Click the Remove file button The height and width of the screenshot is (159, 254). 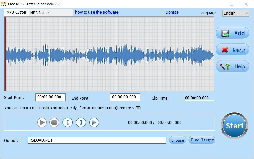[232, 50]
